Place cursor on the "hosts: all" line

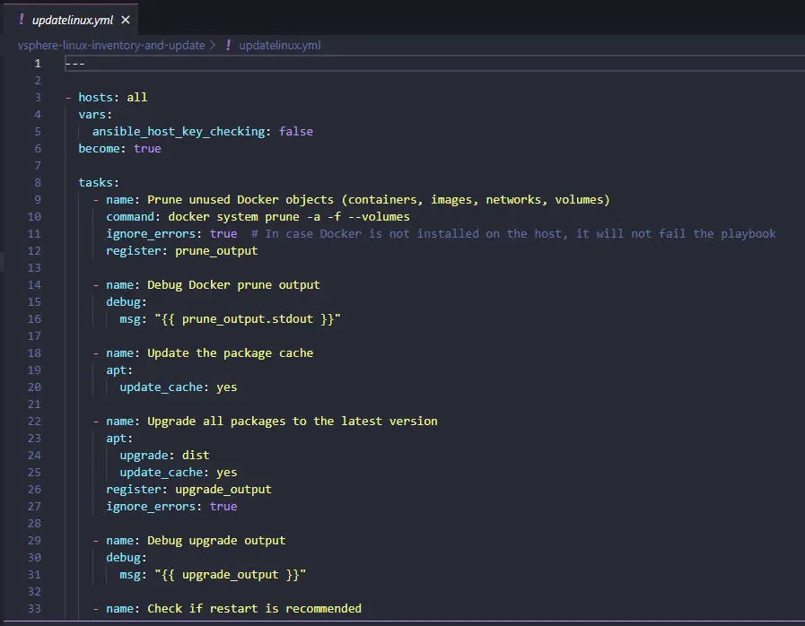tap(112, 98)
